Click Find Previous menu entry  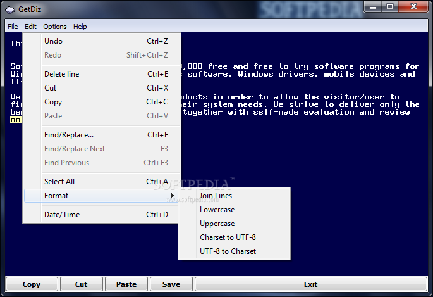click(102, 163)
